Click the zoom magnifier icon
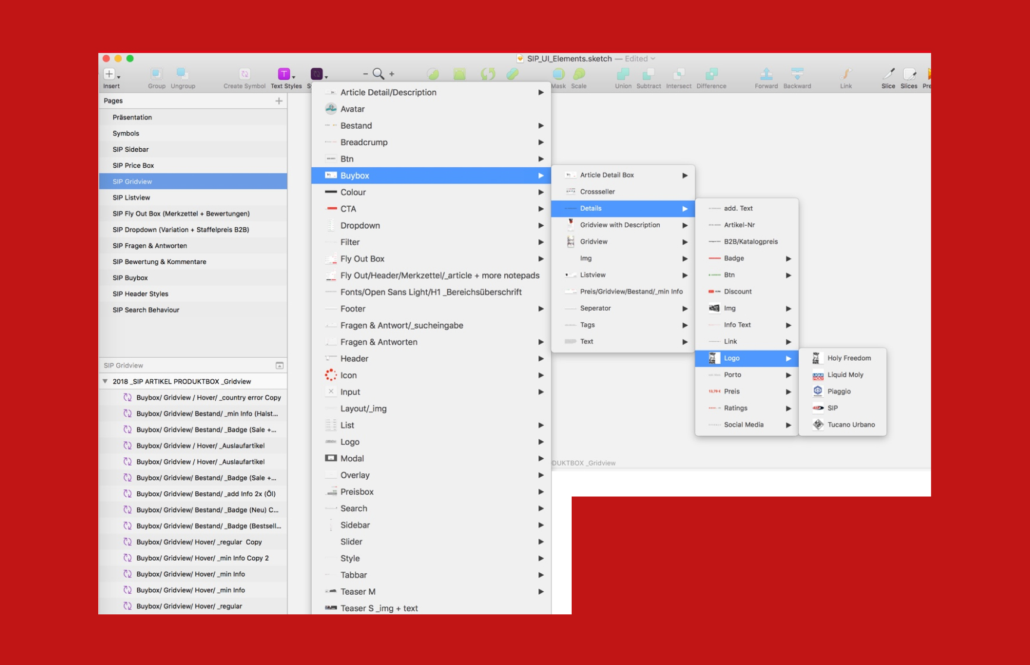 pyautogui.click(x=379, y=74)
